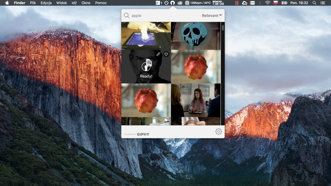Viewport: 331px width, 186px height.
Task: Select the Ready! Steve Jobs GIF
Action: pos(146,67)
